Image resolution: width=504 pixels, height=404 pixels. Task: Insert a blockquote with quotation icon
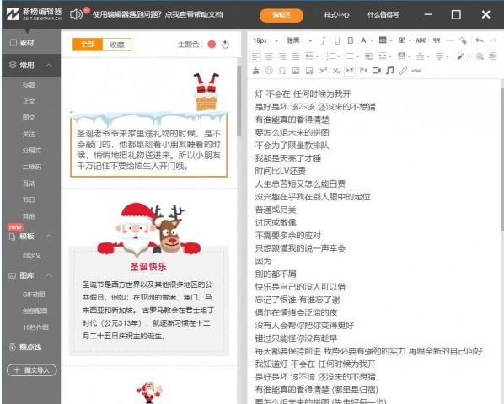pyautogui.click(x=437, y=40)
